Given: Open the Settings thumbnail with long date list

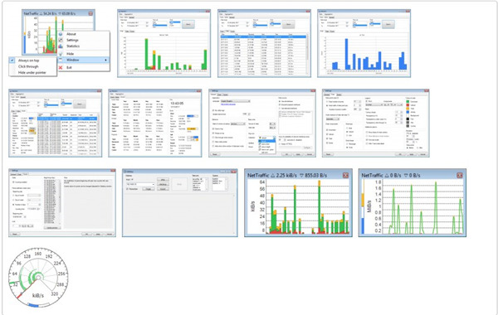Looking at the screenshot, I should point(62,203).
